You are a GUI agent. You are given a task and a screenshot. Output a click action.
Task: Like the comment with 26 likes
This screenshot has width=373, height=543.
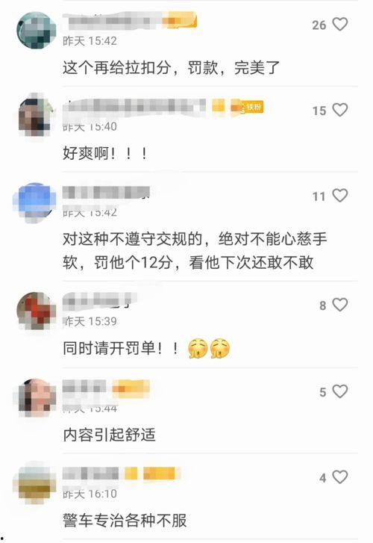(x=339, y=24)
